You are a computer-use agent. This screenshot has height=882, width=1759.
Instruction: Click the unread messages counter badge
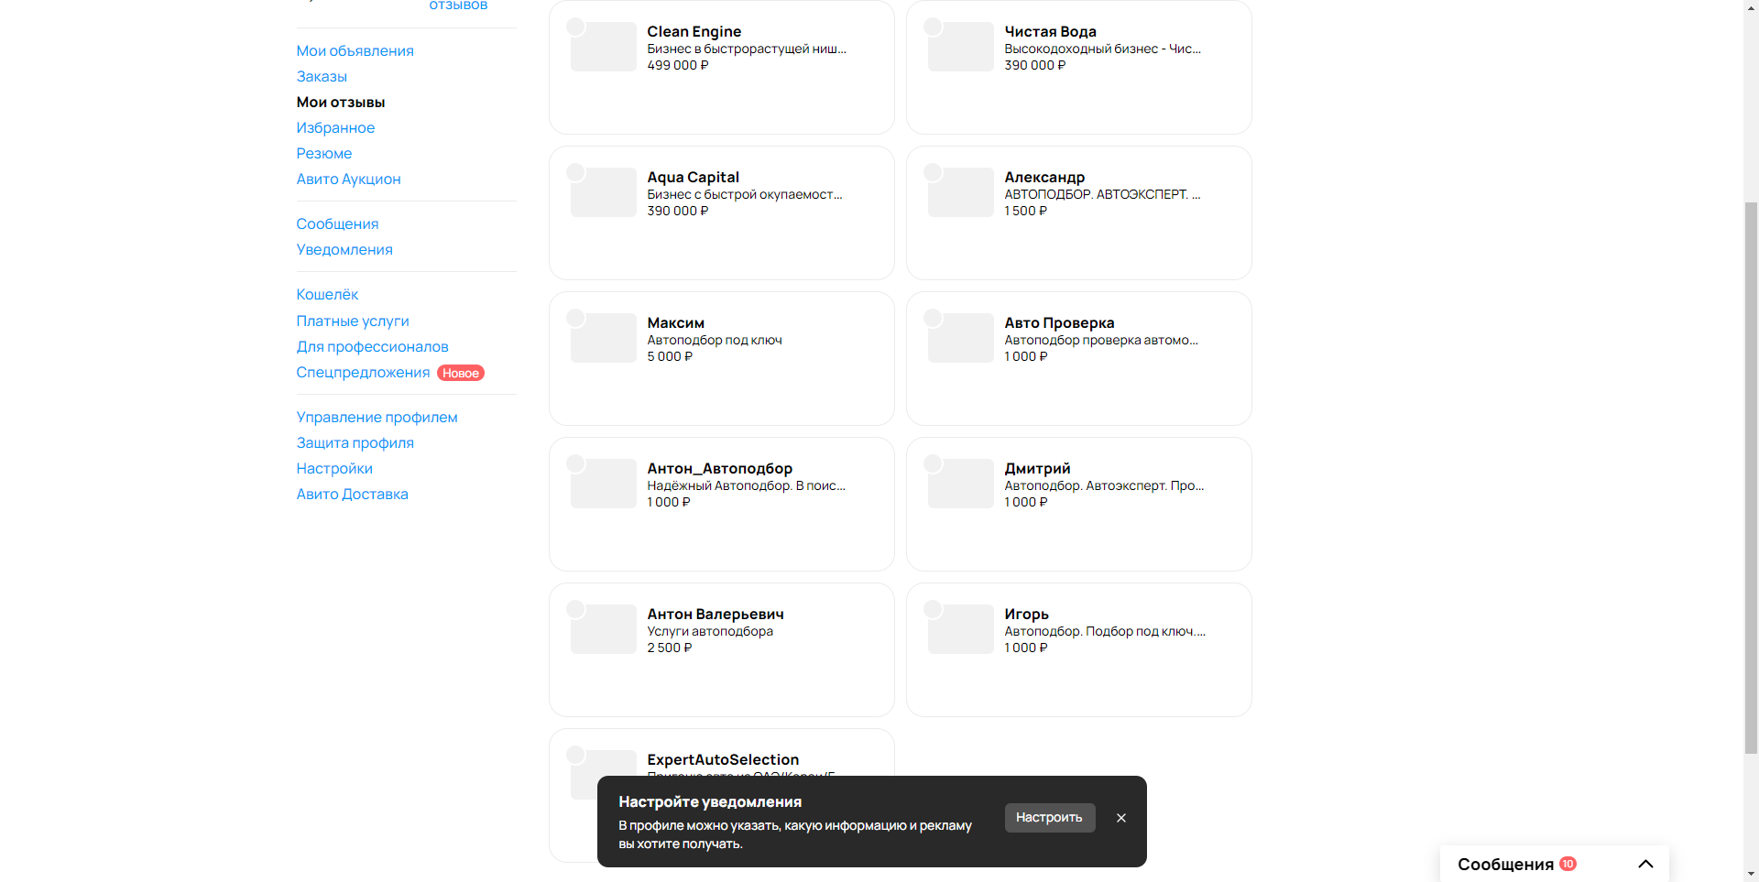[x=1568, y=864]
